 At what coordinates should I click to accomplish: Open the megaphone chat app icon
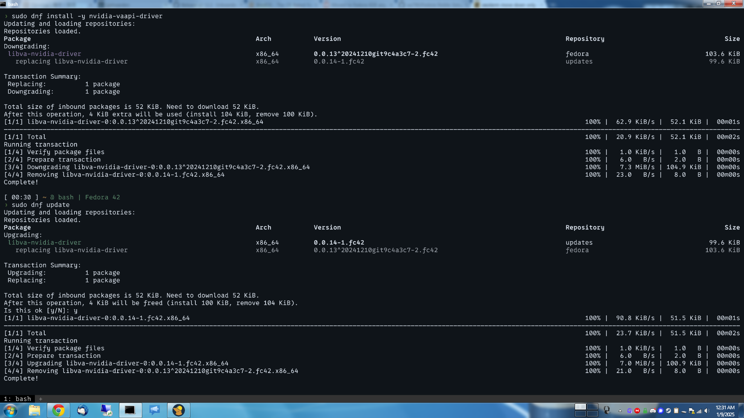tap(154, 410)
